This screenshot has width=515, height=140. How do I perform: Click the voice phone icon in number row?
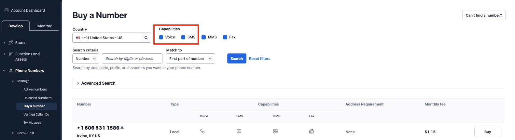tap(202, 132)
